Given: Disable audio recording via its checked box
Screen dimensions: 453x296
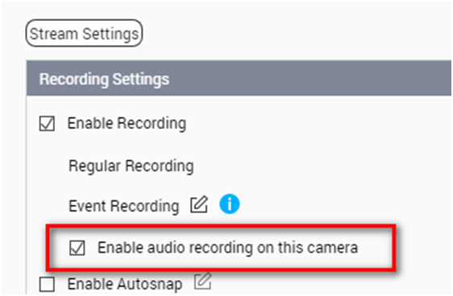Looking at the screenshot, I should (x=77, y=248).
